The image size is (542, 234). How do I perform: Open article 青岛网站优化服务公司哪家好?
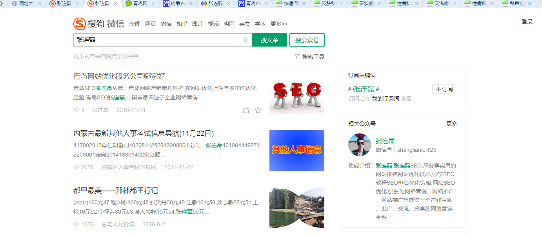pyautogui.click(x=119, y=76)
